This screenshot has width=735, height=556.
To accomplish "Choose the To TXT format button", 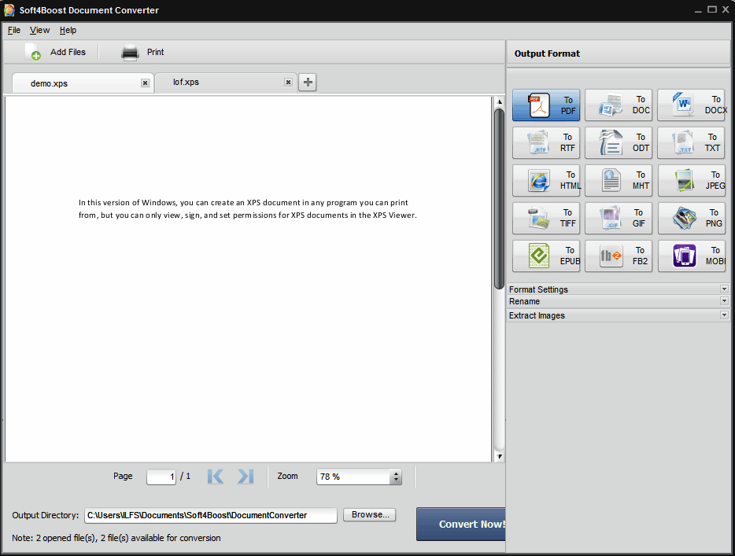I will pyautogui.click(x=692, y=143).
